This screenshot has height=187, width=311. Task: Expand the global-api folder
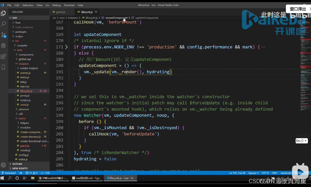(29, 59)
